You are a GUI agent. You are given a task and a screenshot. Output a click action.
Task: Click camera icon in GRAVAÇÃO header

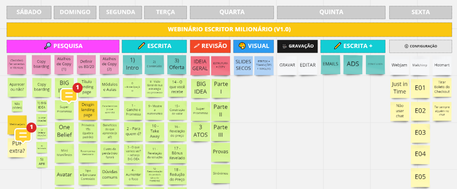point(283,46)
